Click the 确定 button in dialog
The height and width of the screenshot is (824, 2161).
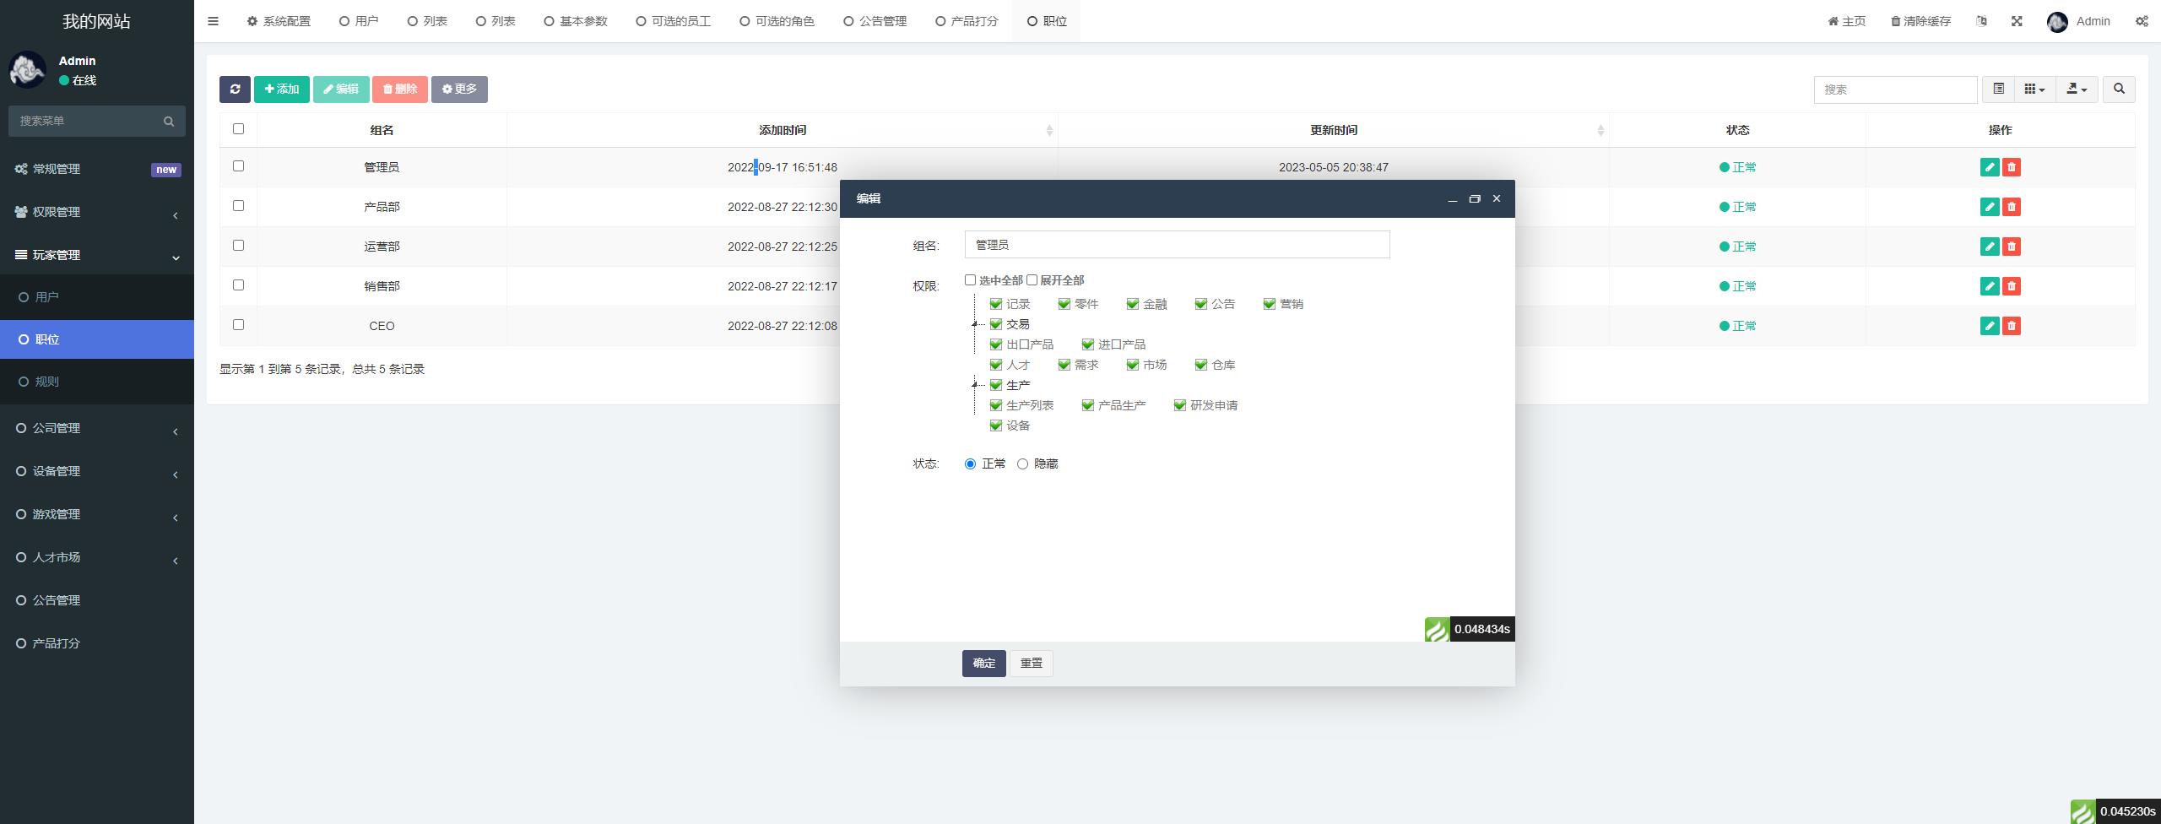tap(983, 664)
